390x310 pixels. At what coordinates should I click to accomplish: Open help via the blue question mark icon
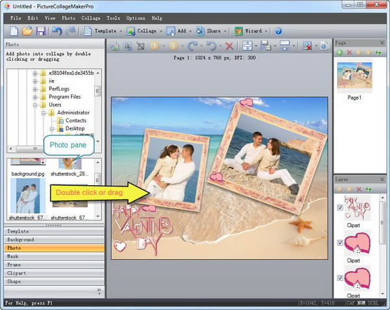point(278,31)
